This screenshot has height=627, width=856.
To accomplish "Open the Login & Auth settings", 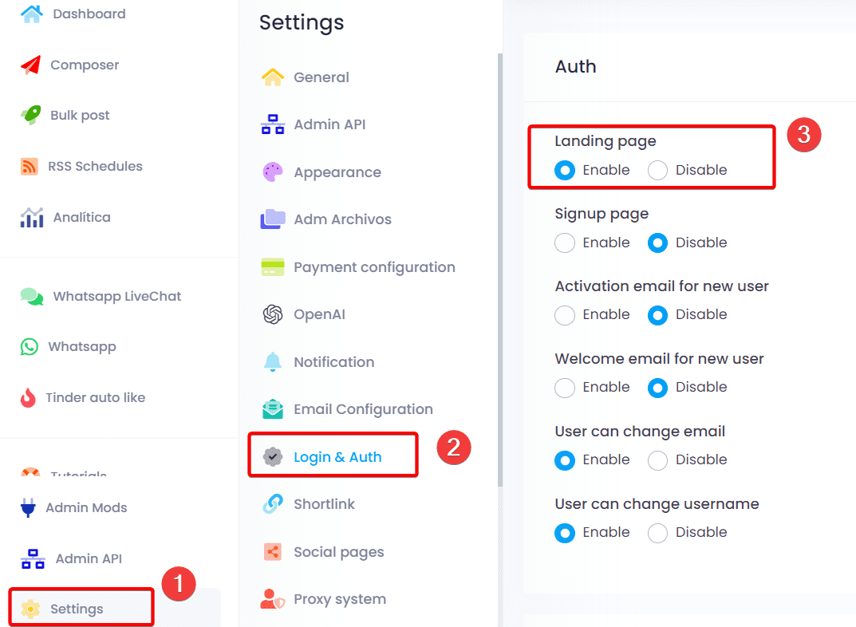I will coord(337,457).
